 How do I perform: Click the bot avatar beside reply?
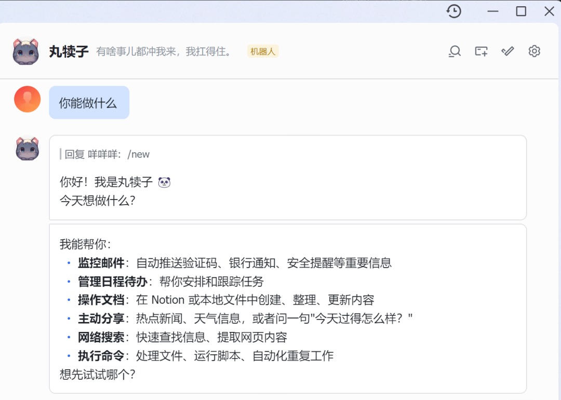(x=27, y=149)
